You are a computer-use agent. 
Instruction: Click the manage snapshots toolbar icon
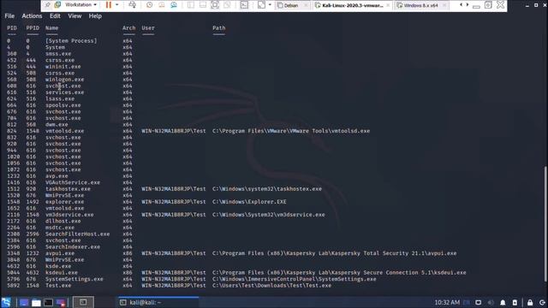(174, 5)
